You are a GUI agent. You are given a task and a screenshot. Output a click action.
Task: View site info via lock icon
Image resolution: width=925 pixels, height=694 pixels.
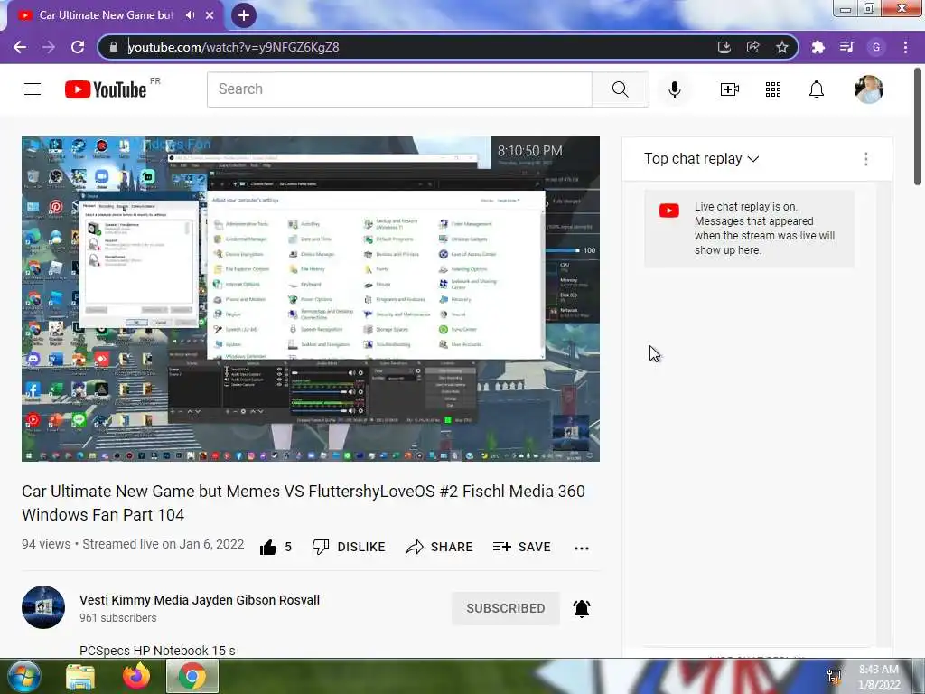(114, 47)
